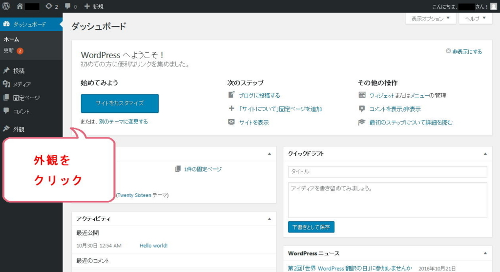Click the edit icon beside ブログに投稿する
Screen dimensions: 500x272
coord(231,95)
